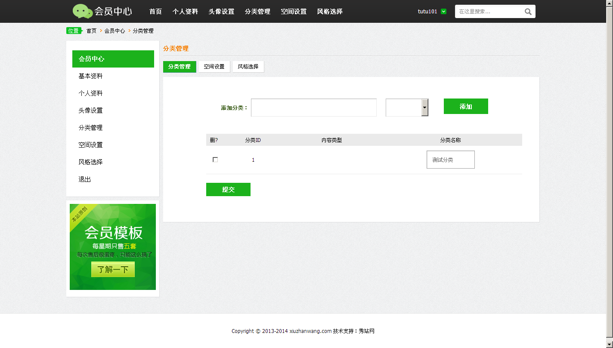This screenshot has height=348, width=613.
Task: Click the search magnifier icon
Action: click(x=528, y=12)
